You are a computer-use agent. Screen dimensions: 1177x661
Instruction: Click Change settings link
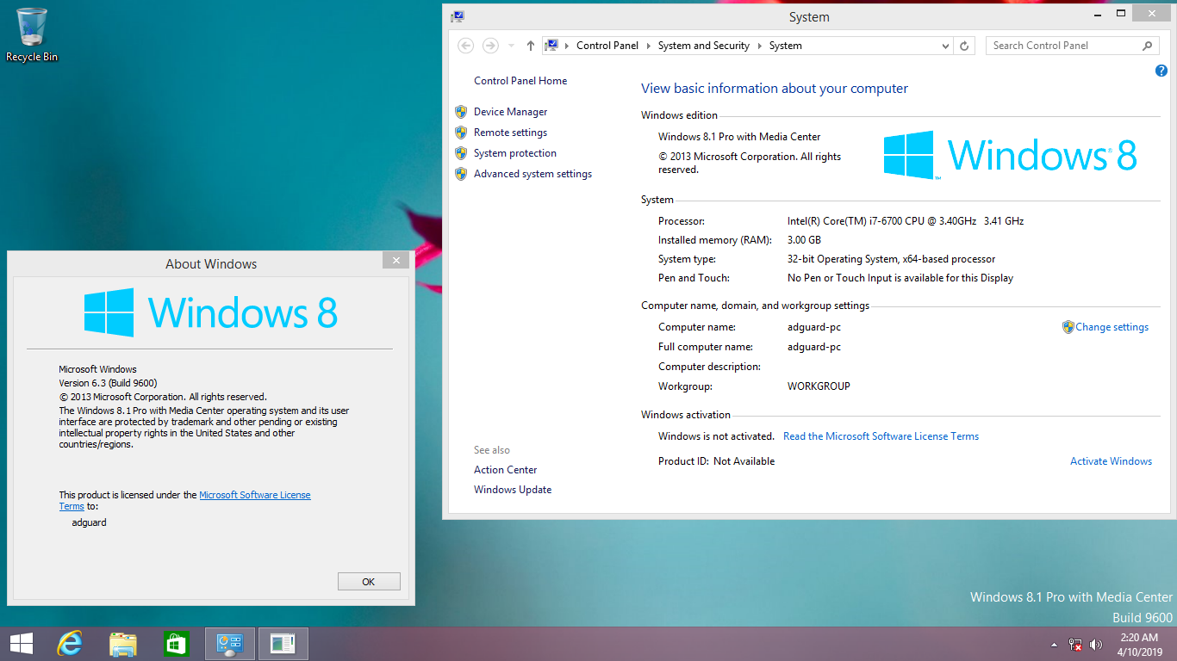coord(1112,327)
